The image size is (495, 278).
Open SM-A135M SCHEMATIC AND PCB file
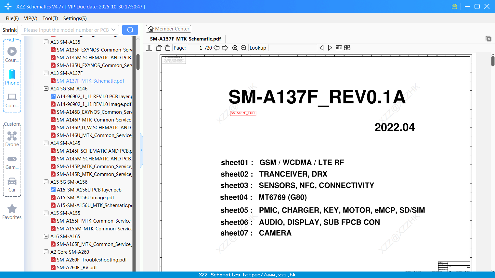94,57
